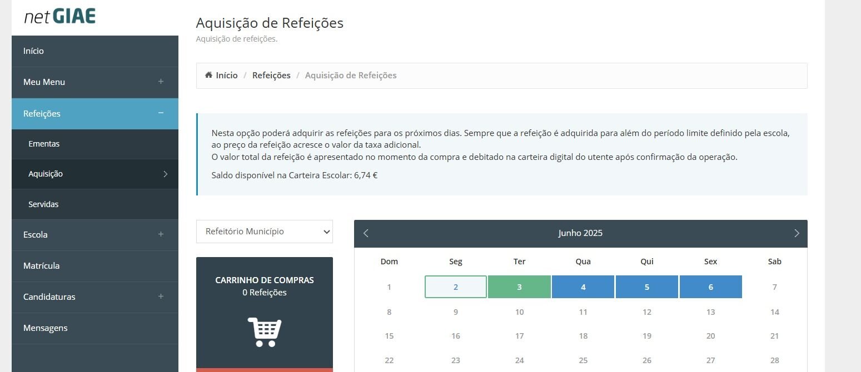Open Matrícula in the sidebar
This screenshot has height=372, width=861.
click(x=95, y=265)
